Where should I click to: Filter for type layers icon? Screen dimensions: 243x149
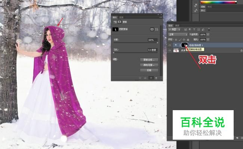tap(194, 29)
